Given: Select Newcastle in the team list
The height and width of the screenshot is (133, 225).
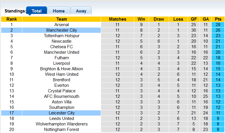Looking at the screenshot, I should click(x=62, y=41).
